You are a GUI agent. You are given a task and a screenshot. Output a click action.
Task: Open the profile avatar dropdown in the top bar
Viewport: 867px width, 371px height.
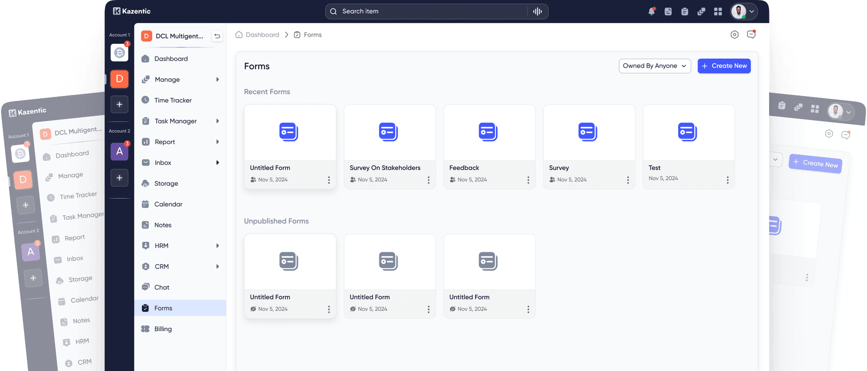[744, 12]
